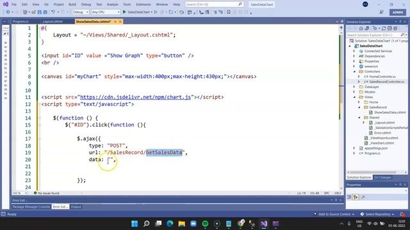Click No issues found status indicator
410x230 pixels.
tap(47, 193)
